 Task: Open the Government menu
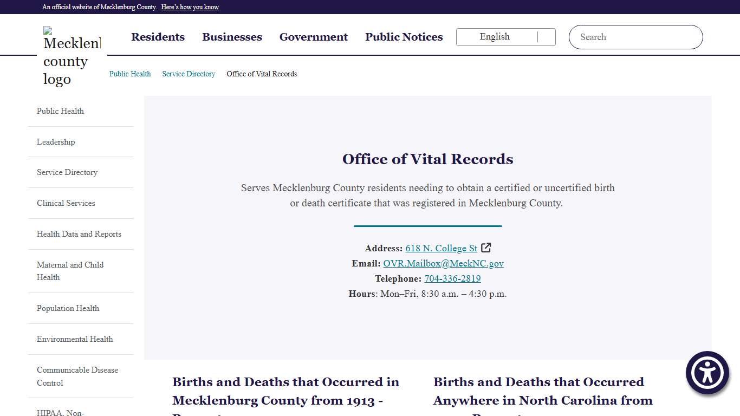pos(313,37)
